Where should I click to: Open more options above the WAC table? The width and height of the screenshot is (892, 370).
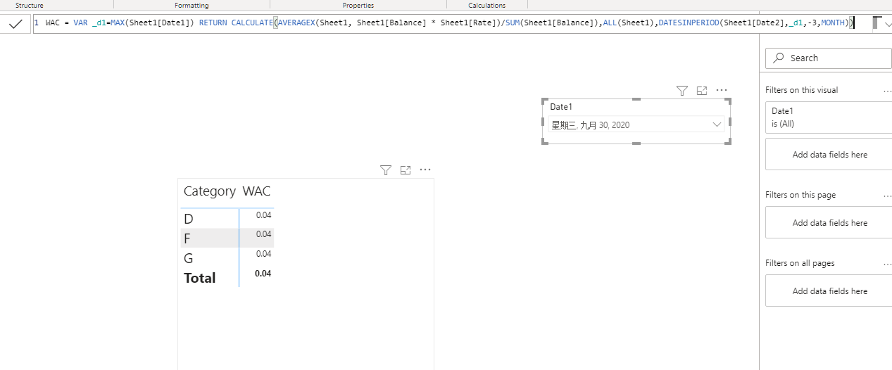pyautogui.click(x=425, y=170)
